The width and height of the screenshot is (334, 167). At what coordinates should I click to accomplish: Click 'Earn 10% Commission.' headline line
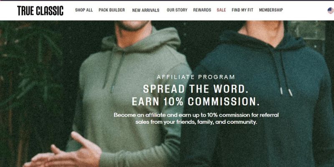point(196,101)
